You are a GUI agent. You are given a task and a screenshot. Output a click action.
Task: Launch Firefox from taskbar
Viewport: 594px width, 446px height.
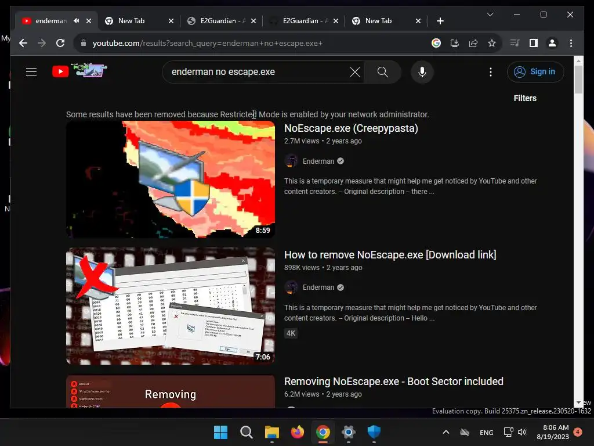pyautogui.click(x=298, y=432)
